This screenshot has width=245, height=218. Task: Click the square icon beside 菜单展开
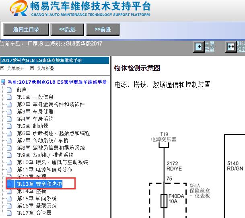2,68
